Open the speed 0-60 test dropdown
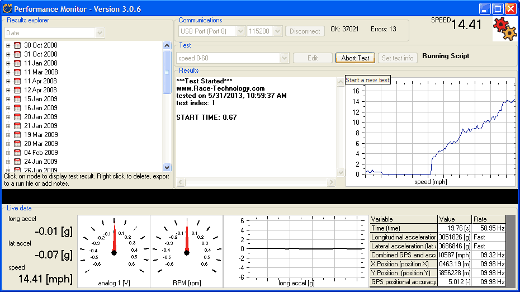This screenshot has width=520, height=292. pos(284,58)
